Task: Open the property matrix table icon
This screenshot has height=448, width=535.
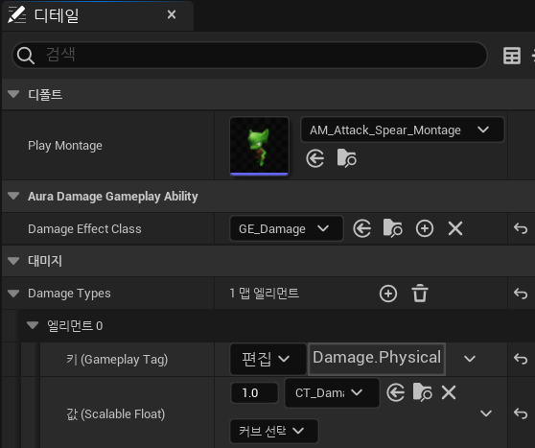Action: pos(512,56)
